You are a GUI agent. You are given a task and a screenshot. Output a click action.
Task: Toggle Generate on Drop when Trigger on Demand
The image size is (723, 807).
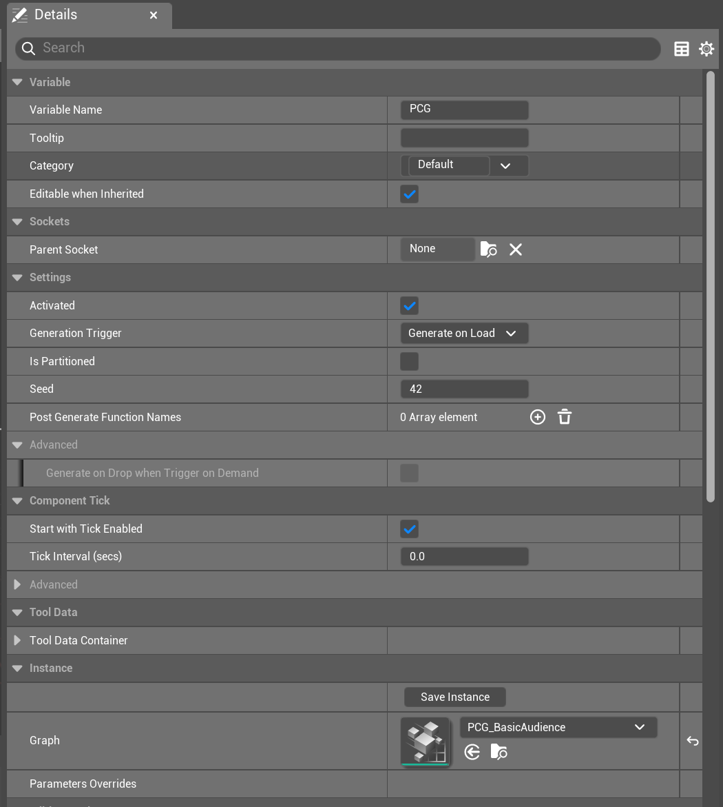pyautogui.click(x=409, y=473)
